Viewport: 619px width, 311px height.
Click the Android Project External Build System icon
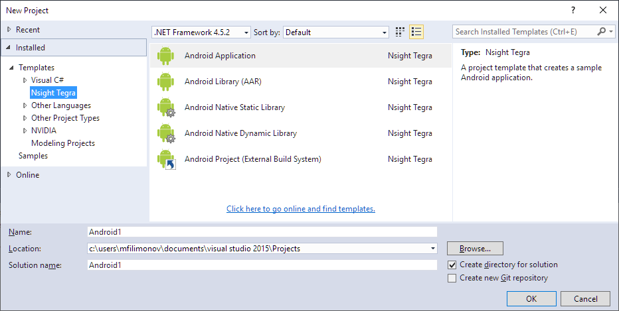click(166, 159)
